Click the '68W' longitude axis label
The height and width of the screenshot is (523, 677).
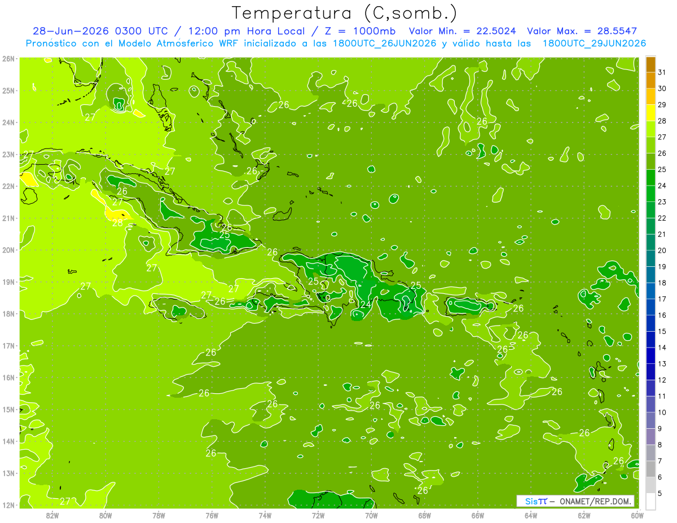tap(425, 515)
